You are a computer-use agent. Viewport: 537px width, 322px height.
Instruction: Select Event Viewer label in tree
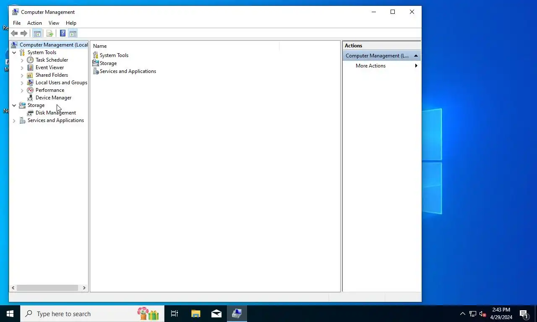50,68
